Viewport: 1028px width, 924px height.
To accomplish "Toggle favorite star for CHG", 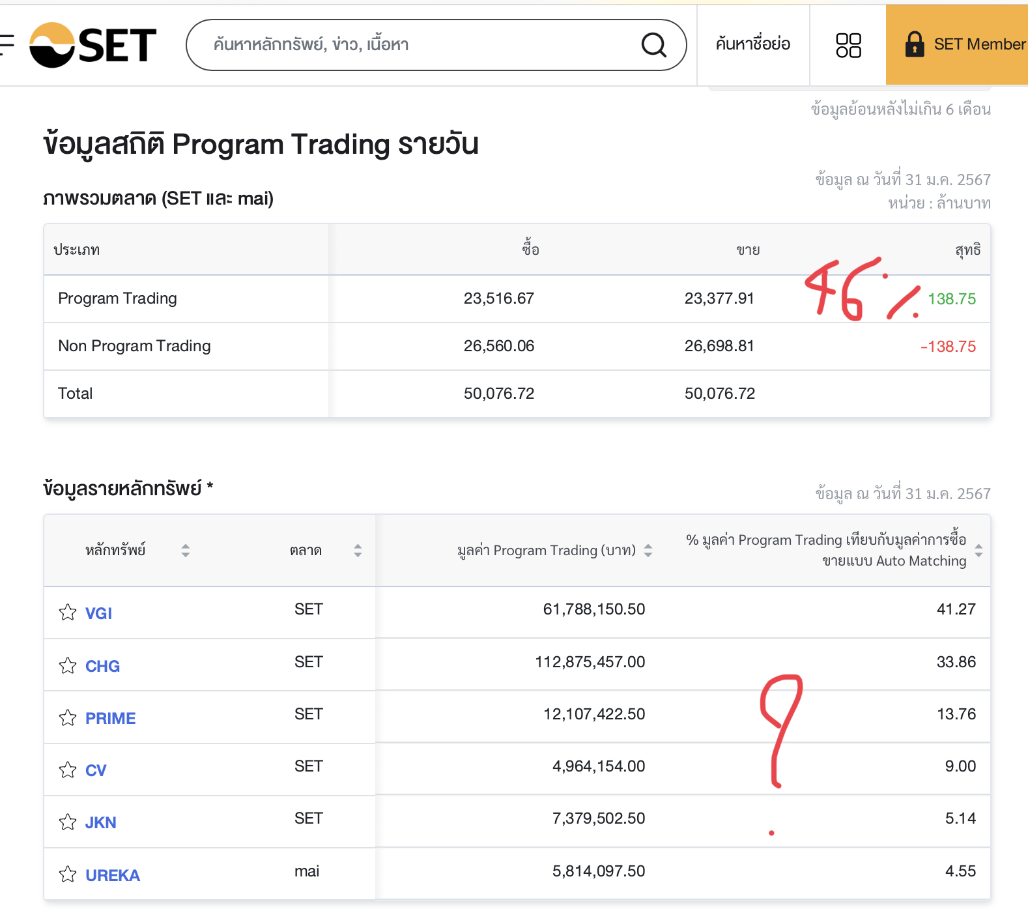I will [x=68, y=665].
